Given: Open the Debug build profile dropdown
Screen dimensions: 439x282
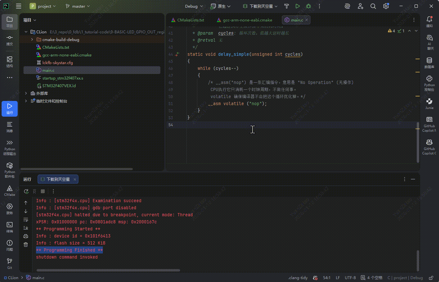Looking at the screenshot, I should click(194, 6).
